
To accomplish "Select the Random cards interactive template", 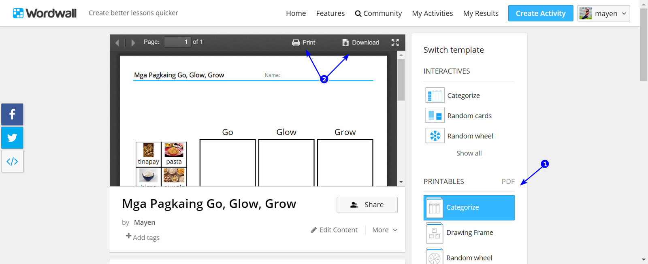I will 469,116.
